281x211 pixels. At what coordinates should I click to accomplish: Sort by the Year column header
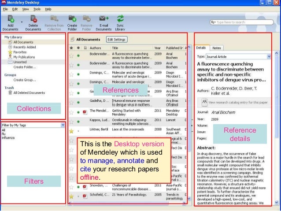pos(157,48)
